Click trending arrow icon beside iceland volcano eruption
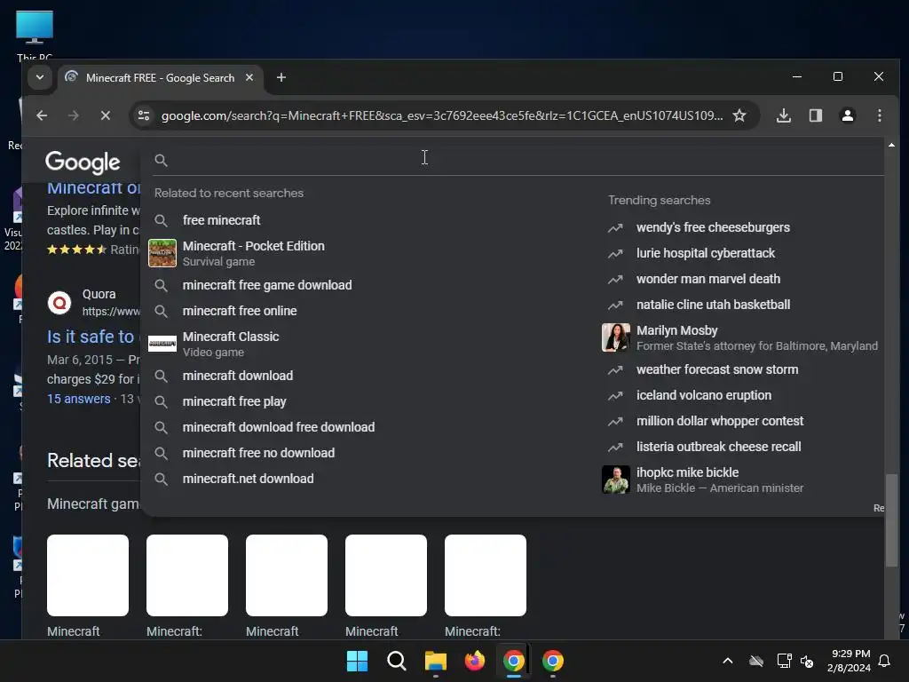 click(615, 395)
